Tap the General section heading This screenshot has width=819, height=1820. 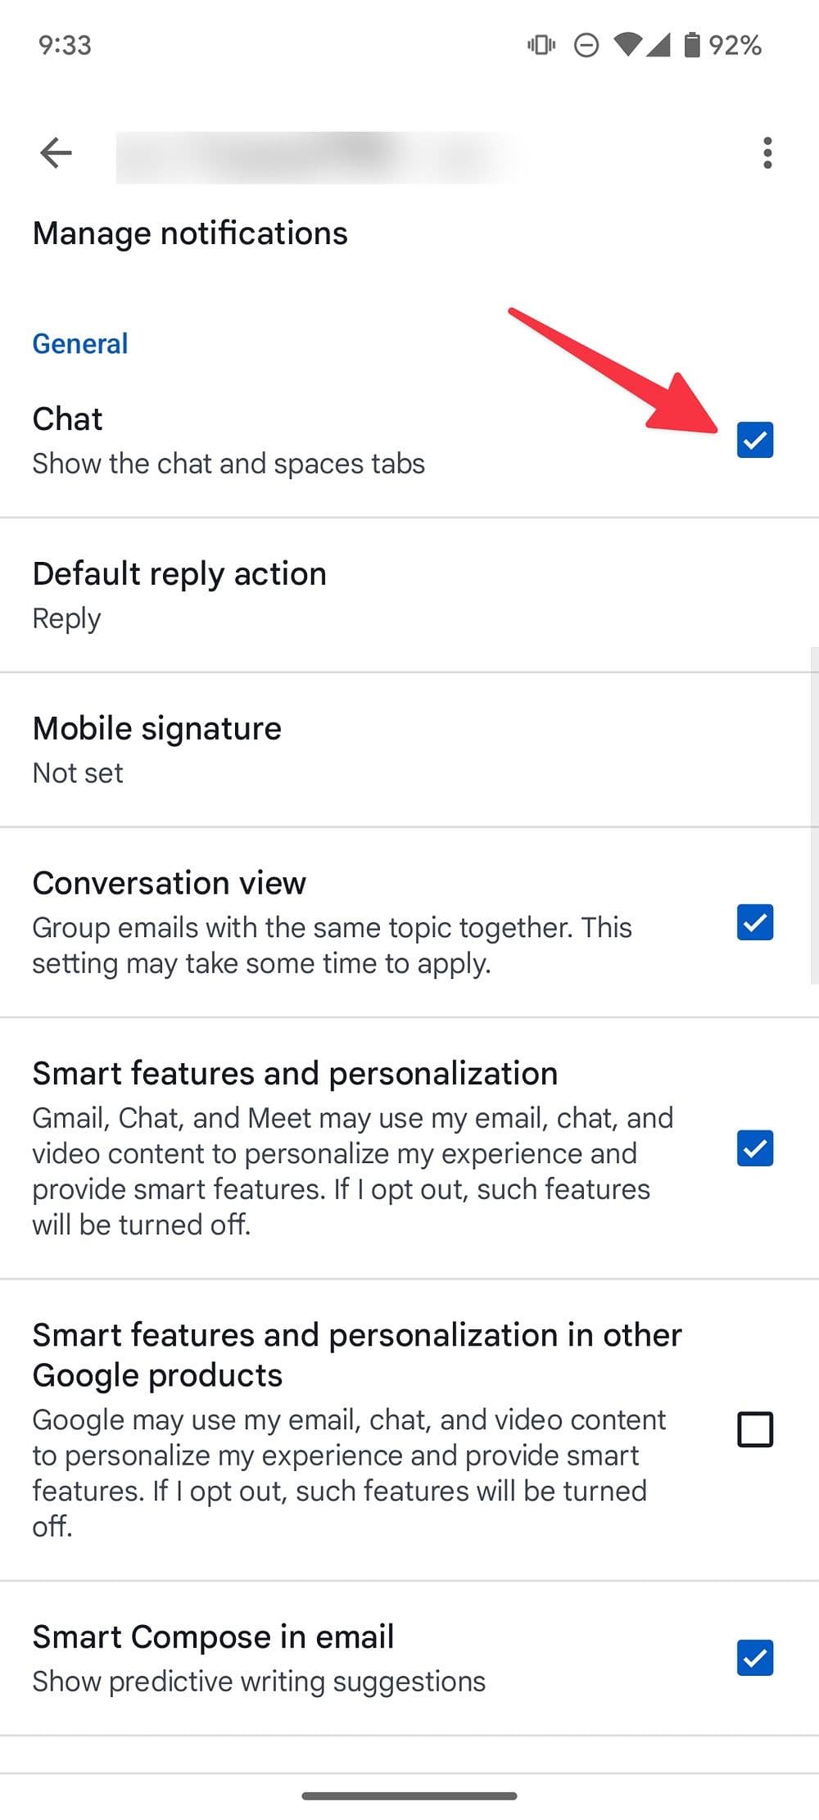pyautogui.click(x=80, y=344)
